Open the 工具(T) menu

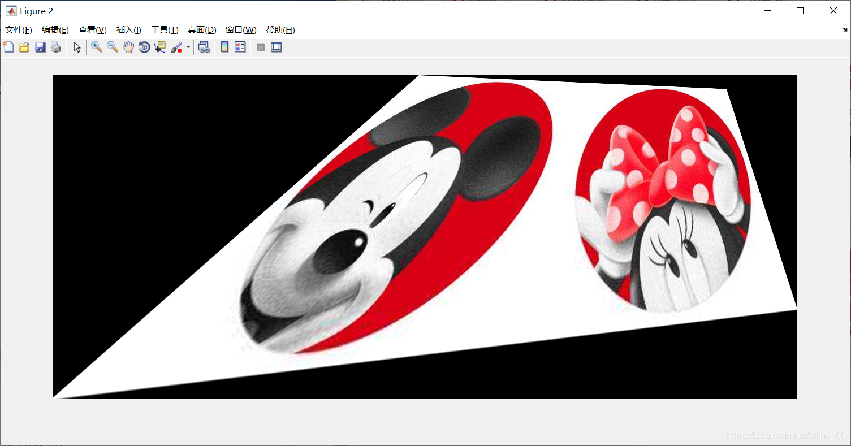pyautogui.click(x=165, y=30)
